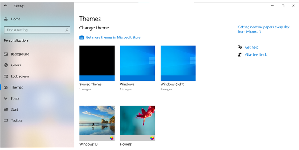Open Getting new wallpapers every day link

(x=263, y=29)
